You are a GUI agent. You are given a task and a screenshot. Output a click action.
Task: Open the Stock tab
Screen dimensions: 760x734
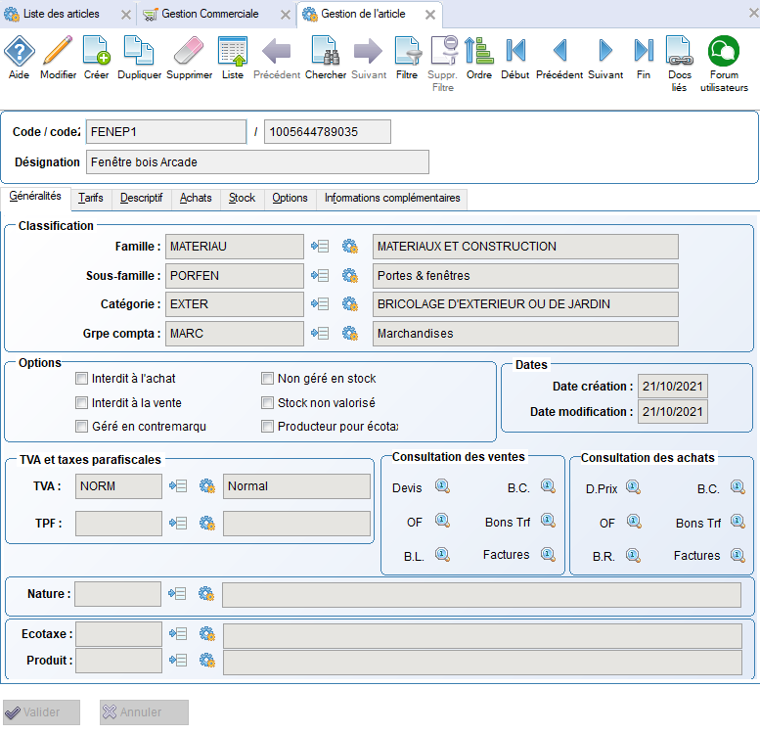pos(242,198)
